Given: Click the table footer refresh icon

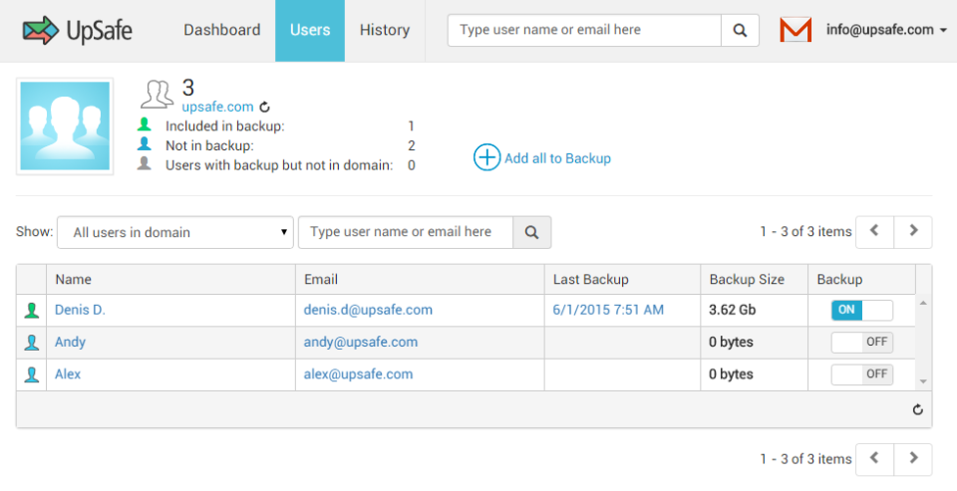Looking at the screenshot, I should point(917,410).
